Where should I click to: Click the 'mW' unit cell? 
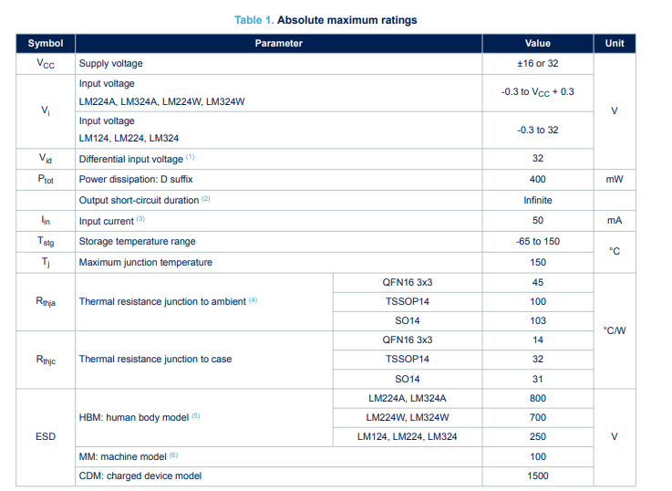click(x=615, y=179)
